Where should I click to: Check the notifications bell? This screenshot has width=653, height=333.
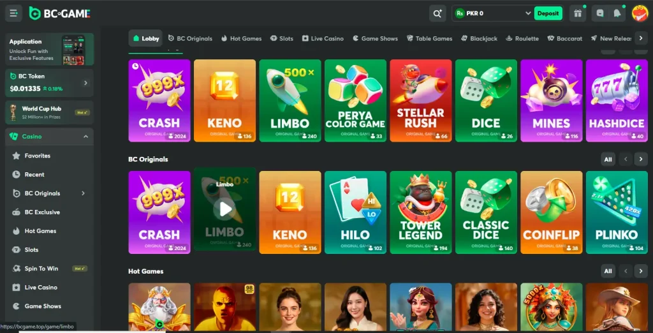coord(617,13)
